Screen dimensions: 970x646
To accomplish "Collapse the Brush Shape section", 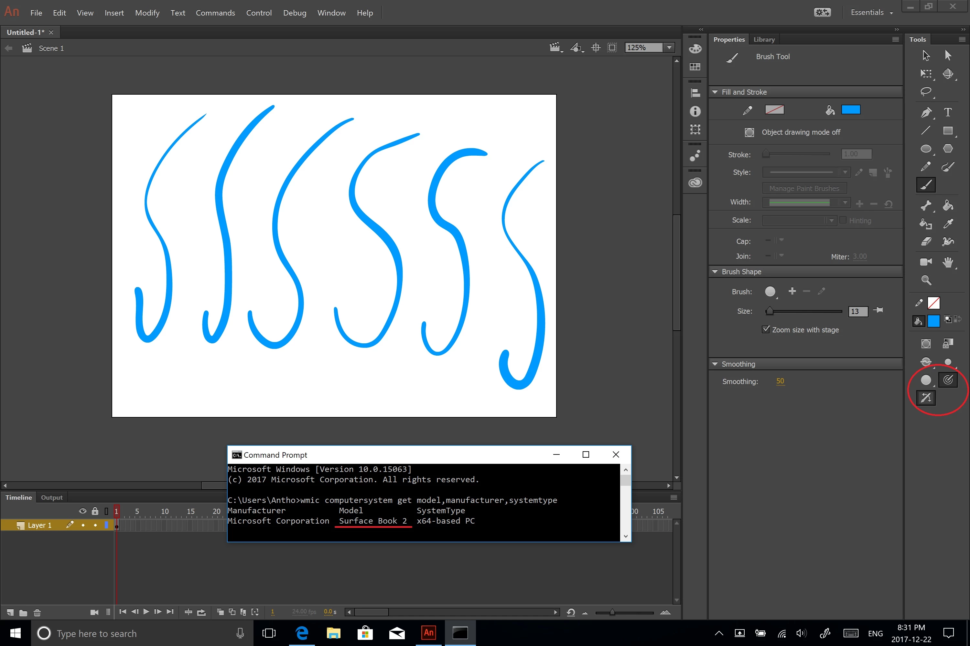I will (715, 272).
